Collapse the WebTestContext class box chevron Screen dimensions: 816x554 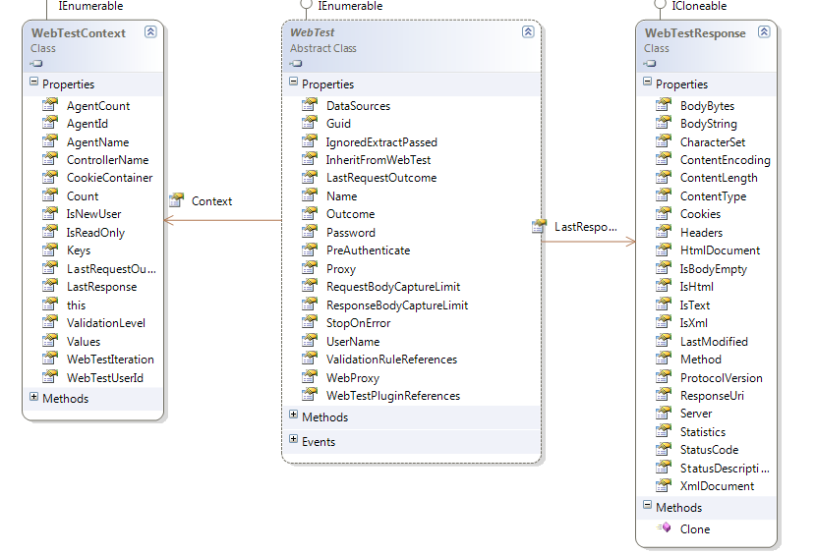[150, 31]
